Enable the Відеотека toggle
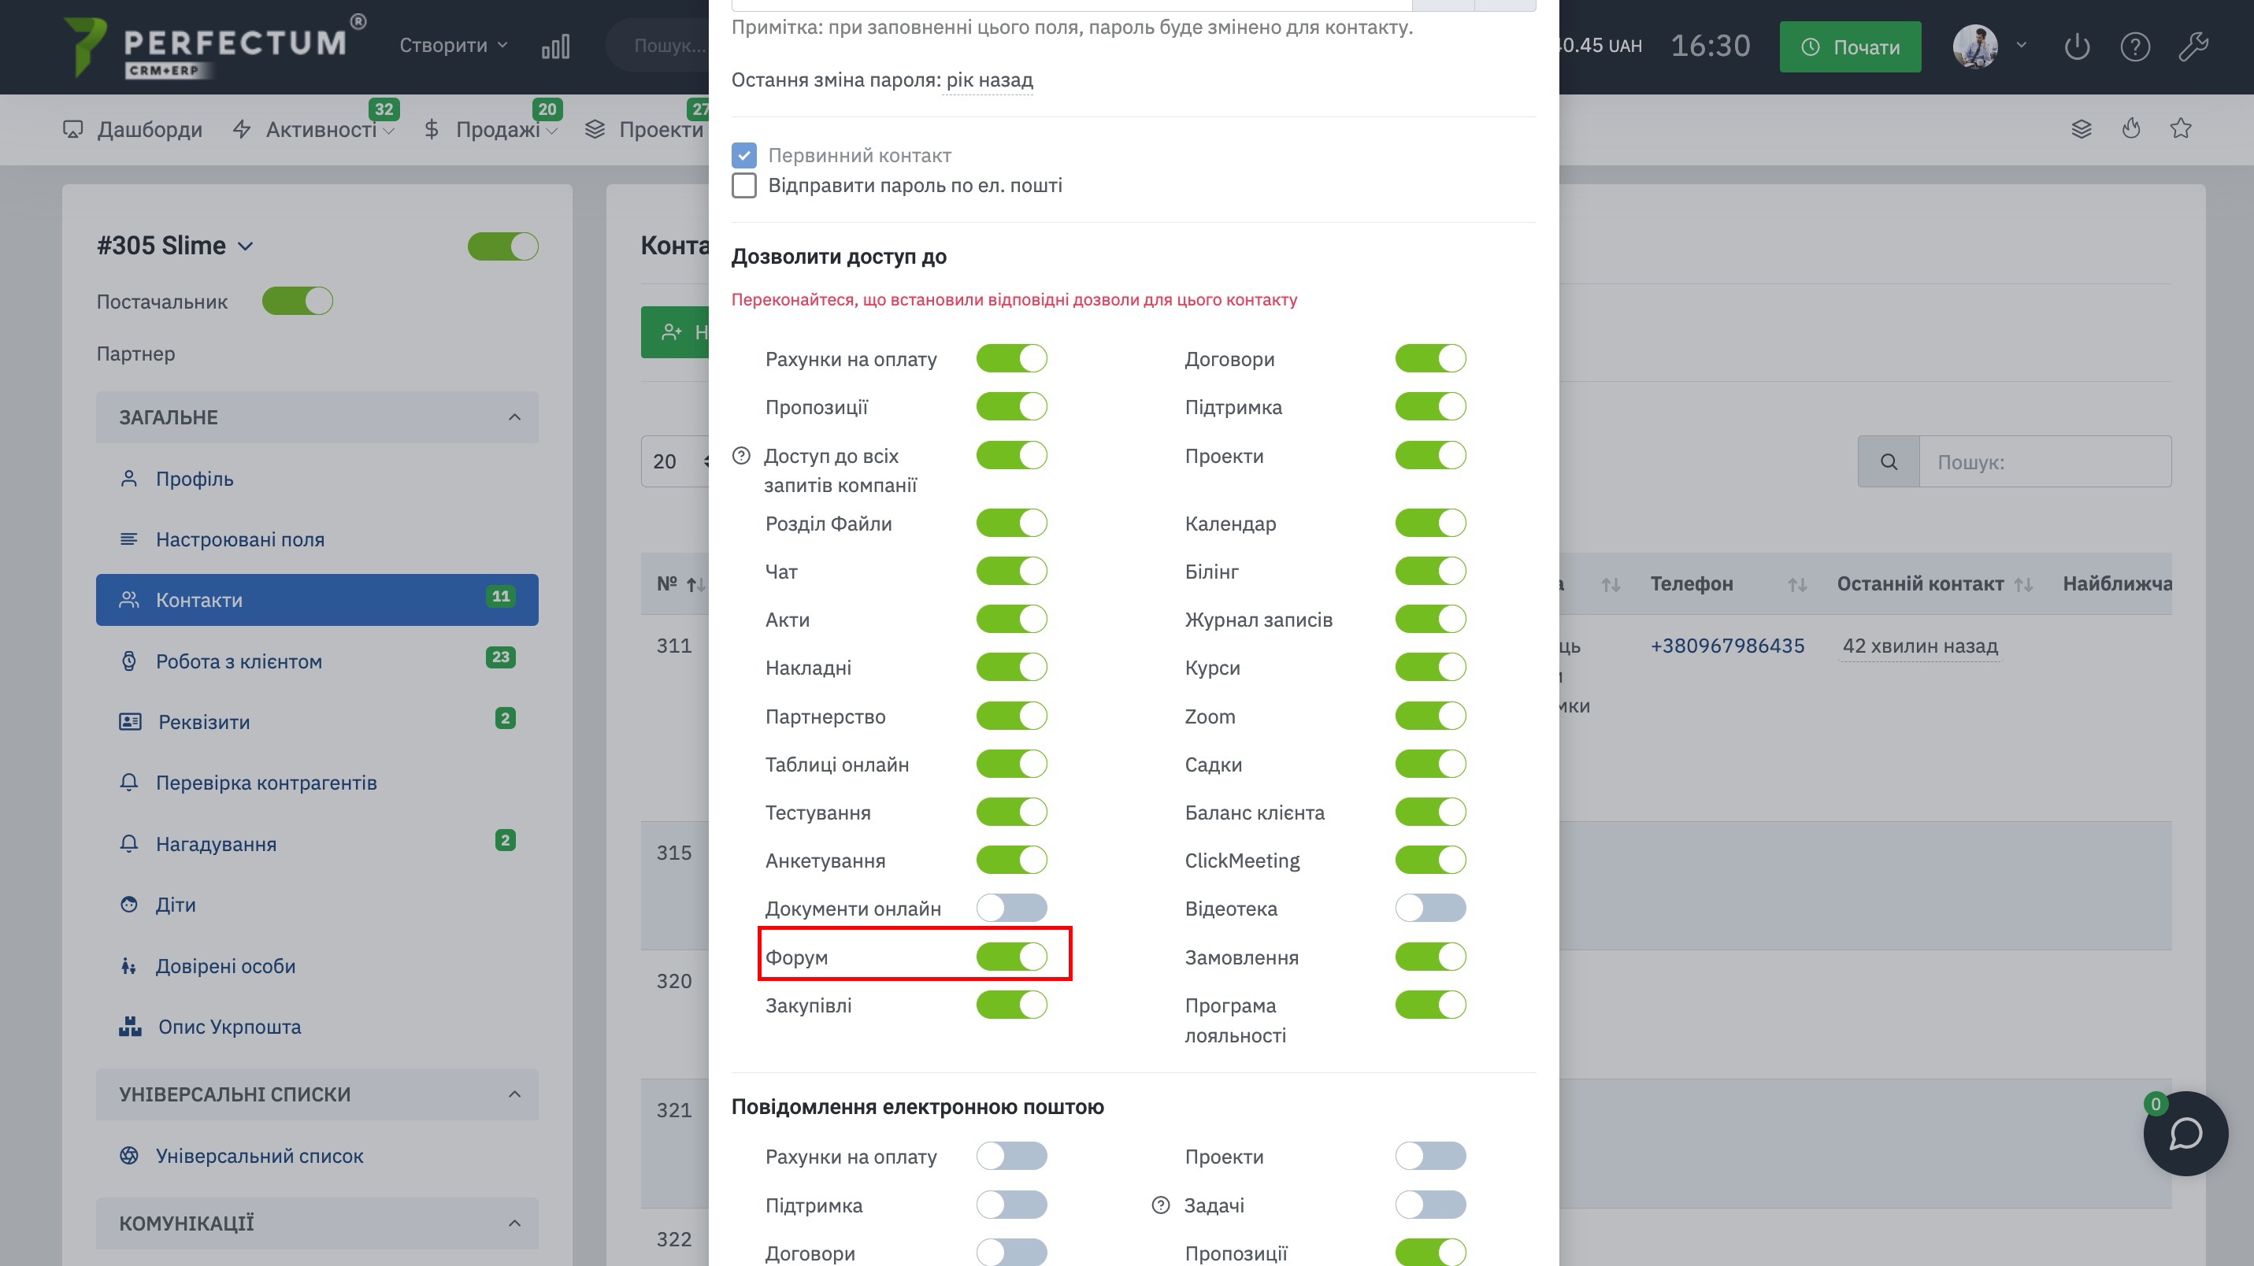The image size is (2254, 1266). (1431, 908)
